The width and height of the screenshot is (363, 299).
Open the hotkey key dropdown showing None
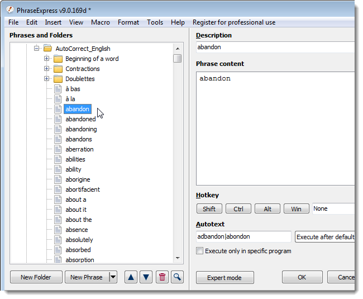333,208
